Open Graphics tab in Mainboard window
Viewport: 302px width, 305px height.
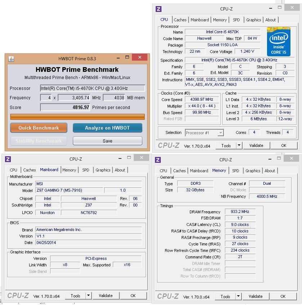point(103,170)
